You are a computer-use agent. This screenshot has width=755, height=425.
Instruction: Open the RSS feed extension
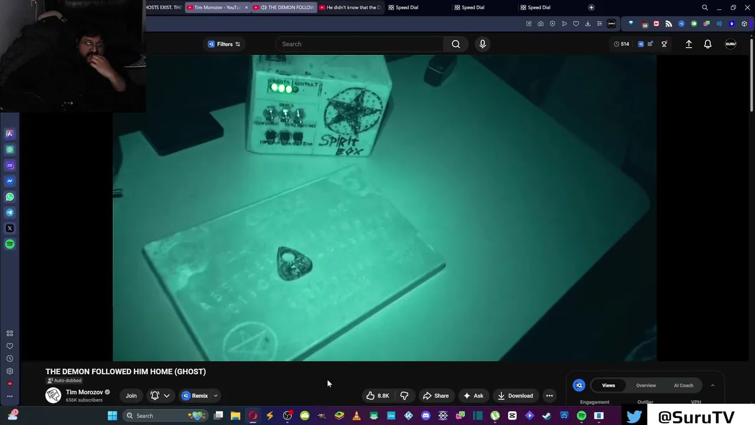coord(668,24)
